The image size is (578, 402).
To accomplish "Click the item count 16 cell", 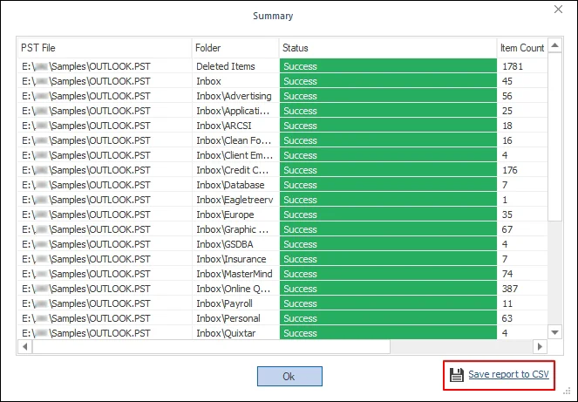I will [522, 140].
